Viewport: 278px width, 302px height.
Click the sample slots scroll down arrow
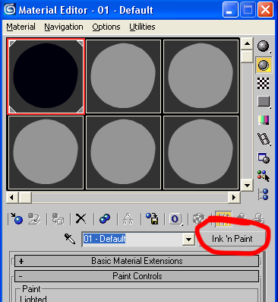[x=247, y=186]
